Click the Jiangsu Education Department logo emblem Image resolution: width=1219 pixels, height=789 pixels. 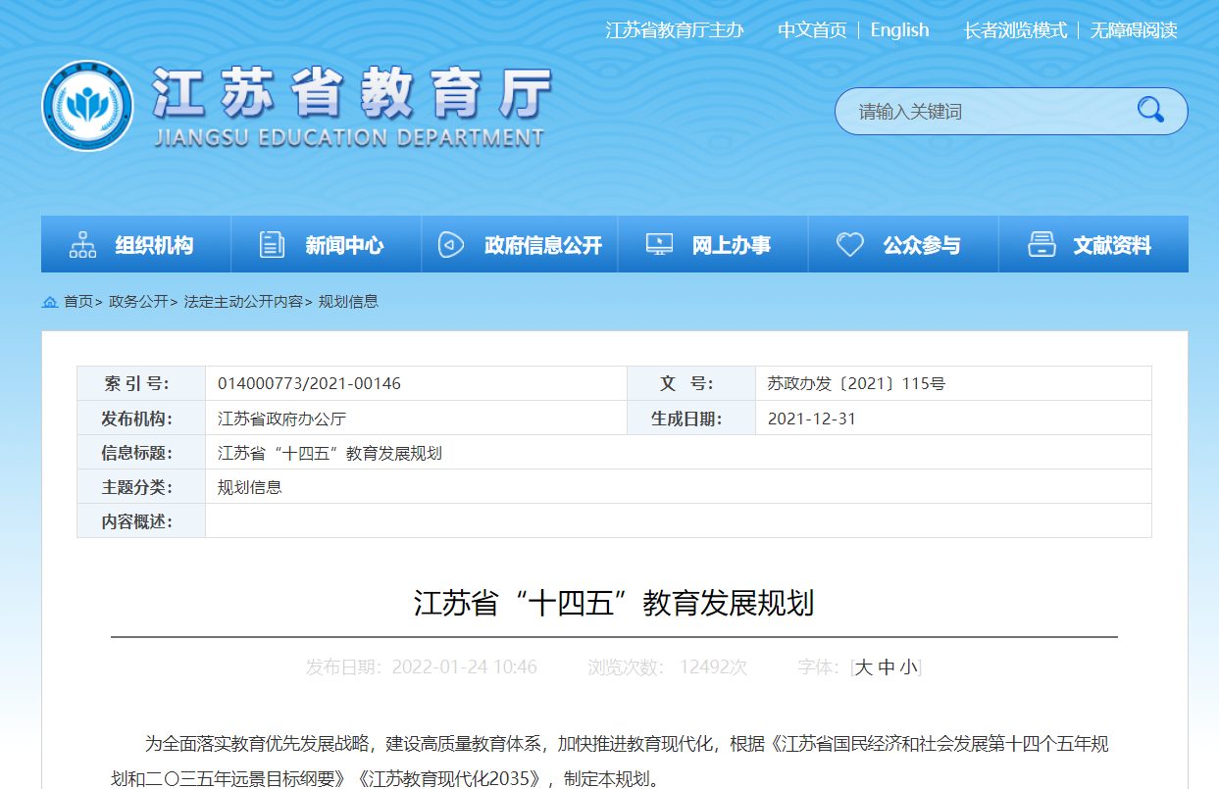pyautogui.click(x=86, y=106)
